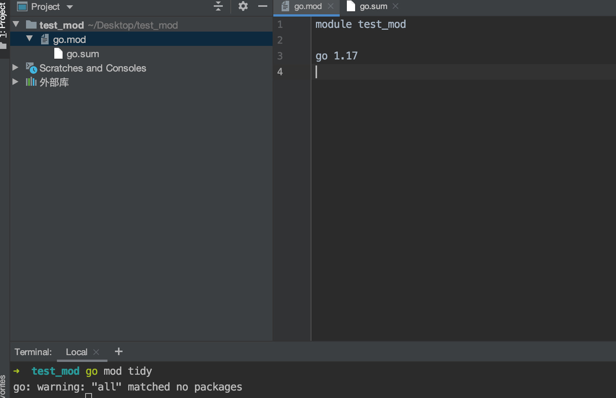
Task: Collapse all nodes using the Project toolbar icon
Action: pyautogui.click(x=218, y=6)
